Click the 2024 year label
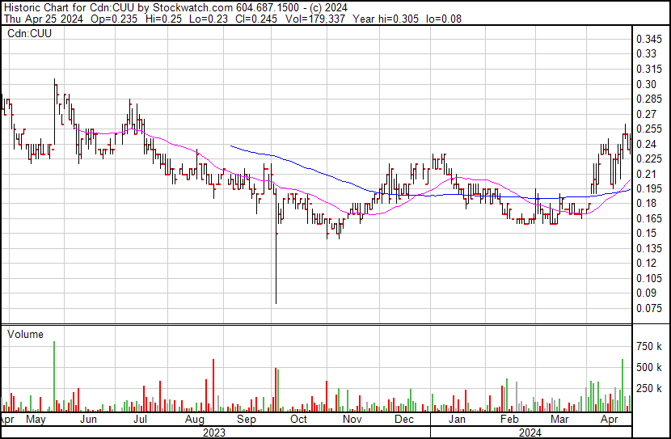The width and height of the screenshot is (671, 439). tap(530, 433)
